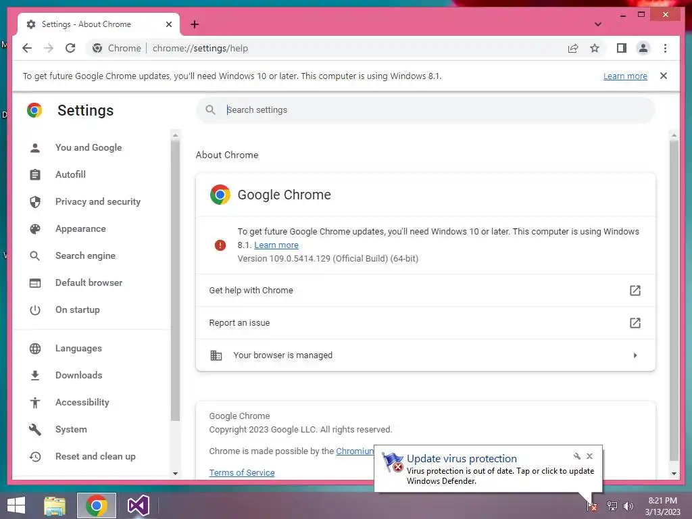692x519 pixels.
Task: Open the Chromium project link
Action: coord(355,451)
